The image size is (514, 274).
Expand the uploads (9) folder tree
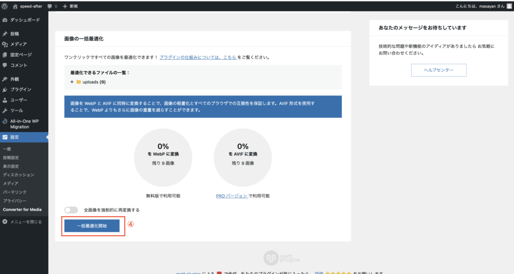(72, 82)
